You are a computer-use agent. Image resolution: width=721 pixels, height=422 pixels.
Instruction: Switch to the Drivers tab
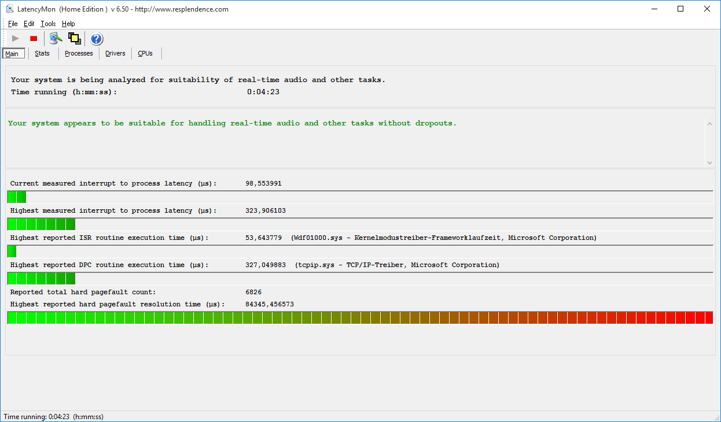coord(115,53)
